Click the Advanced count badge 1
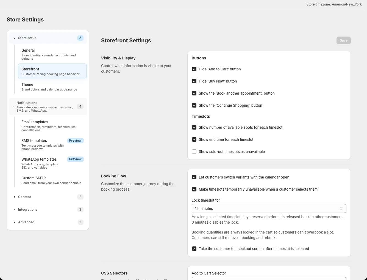The width and height of the screenshot is (367, 280). tap(80, 222)
